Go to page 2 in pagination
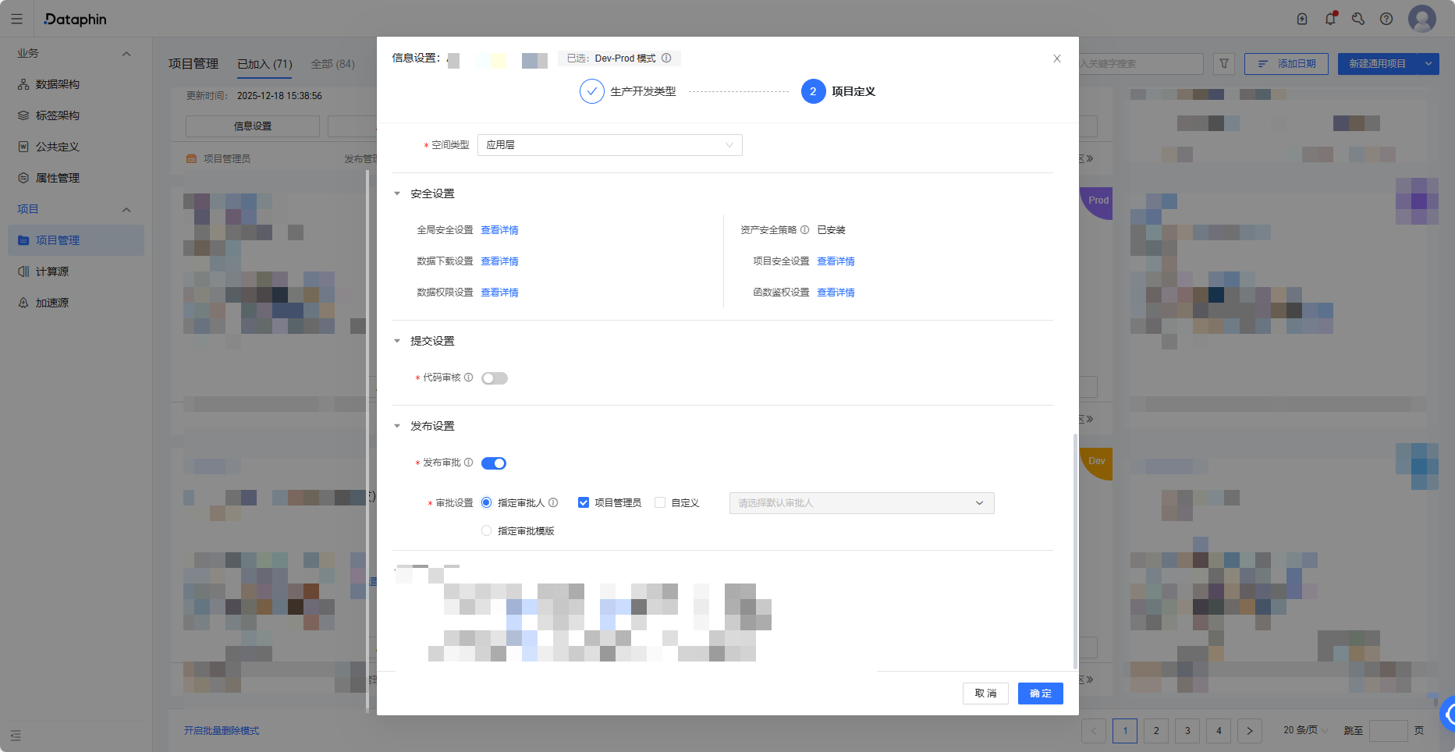The image size is (1455, 752). click(1156, 731)
